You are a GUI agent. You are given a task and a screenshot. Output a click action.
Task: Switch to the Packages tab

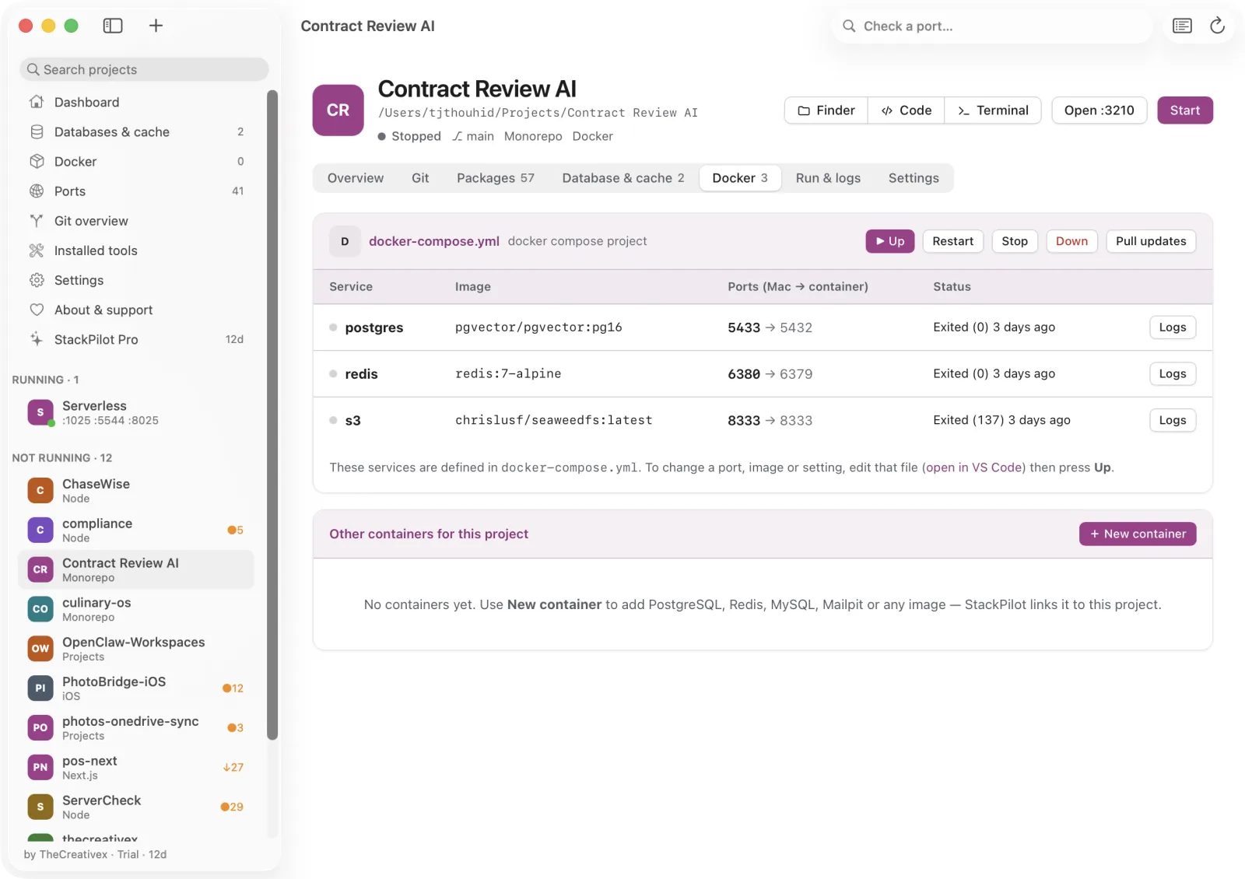[496, 177]
